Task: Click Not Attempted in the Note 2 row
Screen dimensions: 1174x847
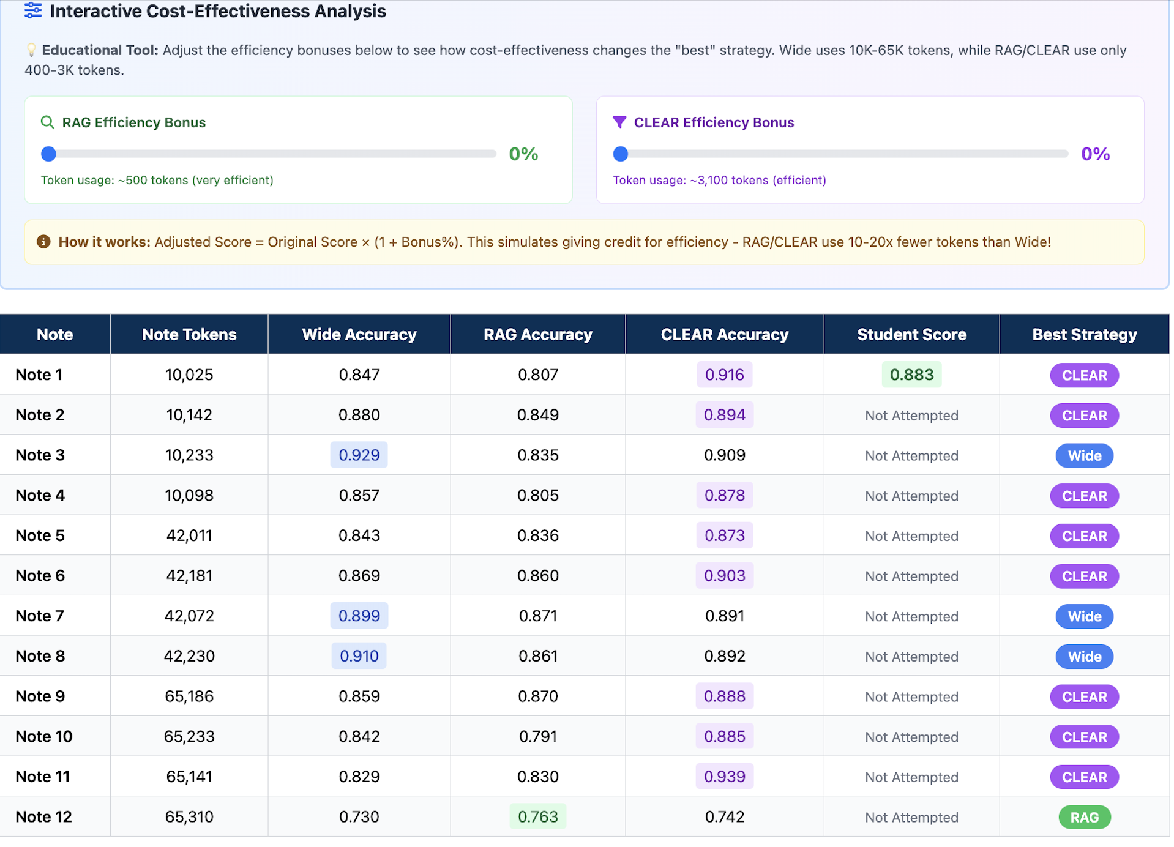Action: (x=911, y=416)
